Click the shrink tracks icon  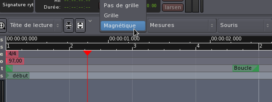(x=69, y=25)
